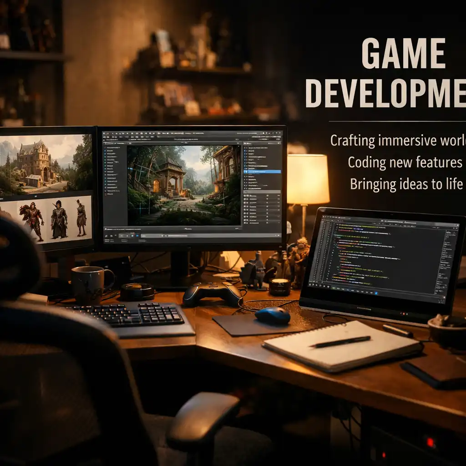Click the blue icon in the laptop's bottom taskbar

(x=376, y=294)
